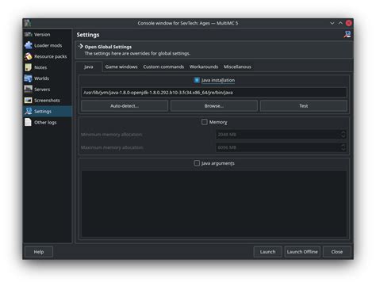Select the Resource packs label
Viewport: 376px width, 286px height.
(x=51, y=56)
